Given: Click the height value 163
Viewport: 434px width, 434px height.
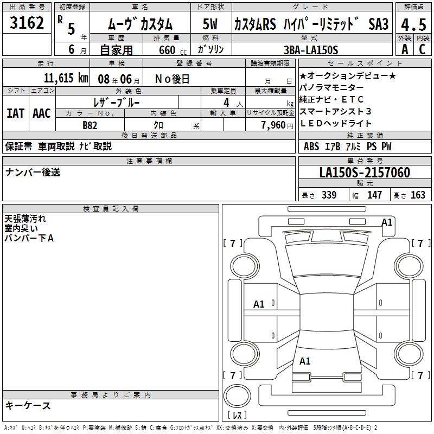Looking at the screenshot, I should [418, 195].
